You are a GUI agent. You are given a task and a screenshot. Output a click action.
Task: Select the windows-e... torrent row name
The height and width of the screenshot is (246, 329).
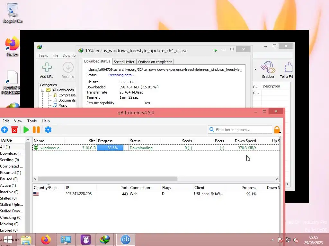point(51,148)
